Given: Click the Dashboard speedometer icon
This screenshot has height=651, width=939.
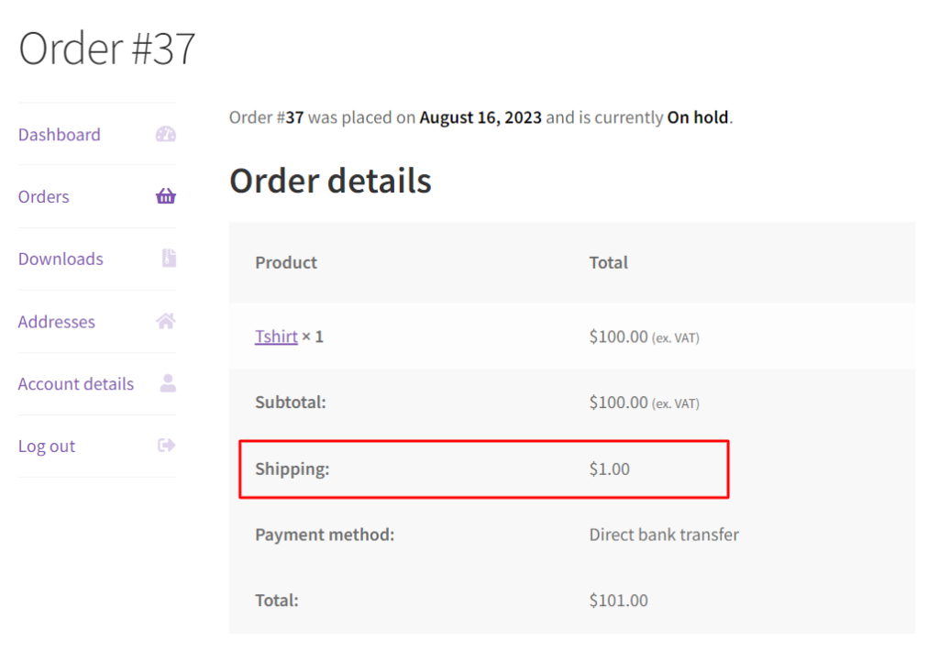Looking at the screenshot, I should (165, 134).
